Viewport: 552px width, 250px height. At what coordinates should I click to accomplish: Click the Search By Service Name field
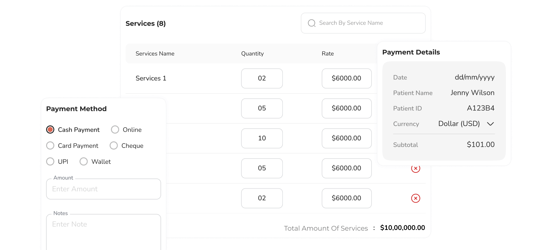pos(368,23)
